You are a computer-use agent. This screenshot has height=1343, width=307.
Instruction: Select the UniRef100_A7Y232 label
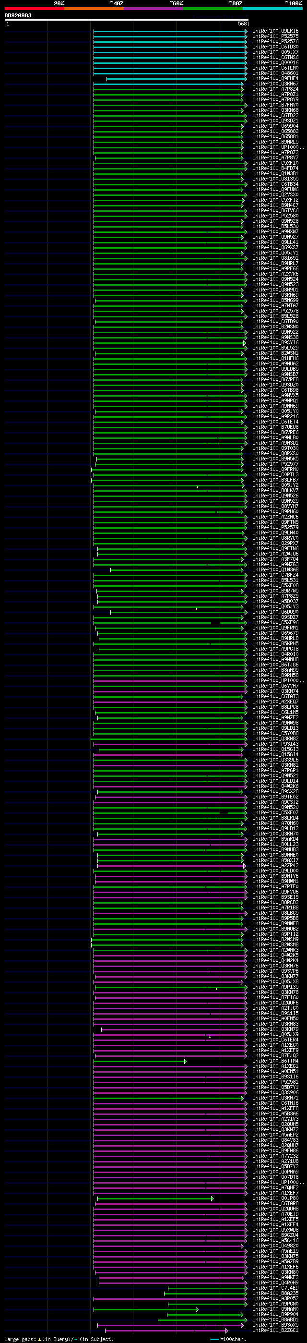coord(276,1155)
